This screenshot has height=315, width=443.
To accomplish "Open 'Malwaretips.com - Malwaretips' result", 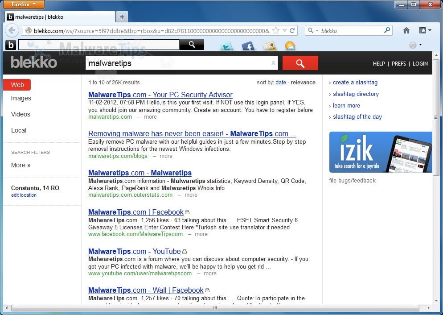I will (140, 173).
